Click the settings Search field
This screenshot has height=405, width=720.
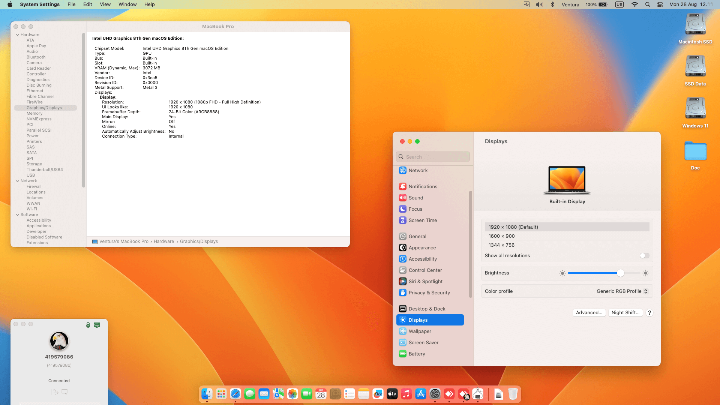(433, 156)
